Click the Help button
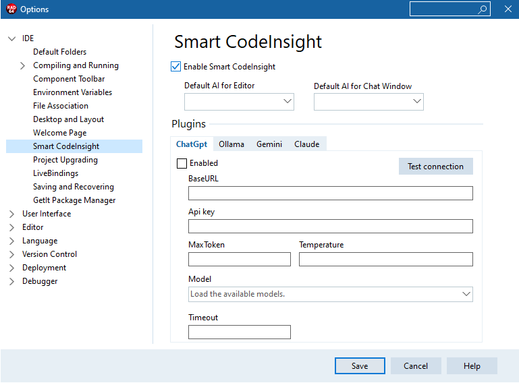The height and width of the screenshot is (383, 519). tap(472, 365)
